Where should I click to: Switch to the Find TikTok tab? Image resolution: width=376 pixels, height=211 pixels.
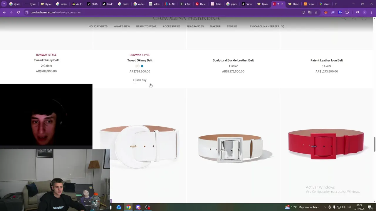point(108,4)
